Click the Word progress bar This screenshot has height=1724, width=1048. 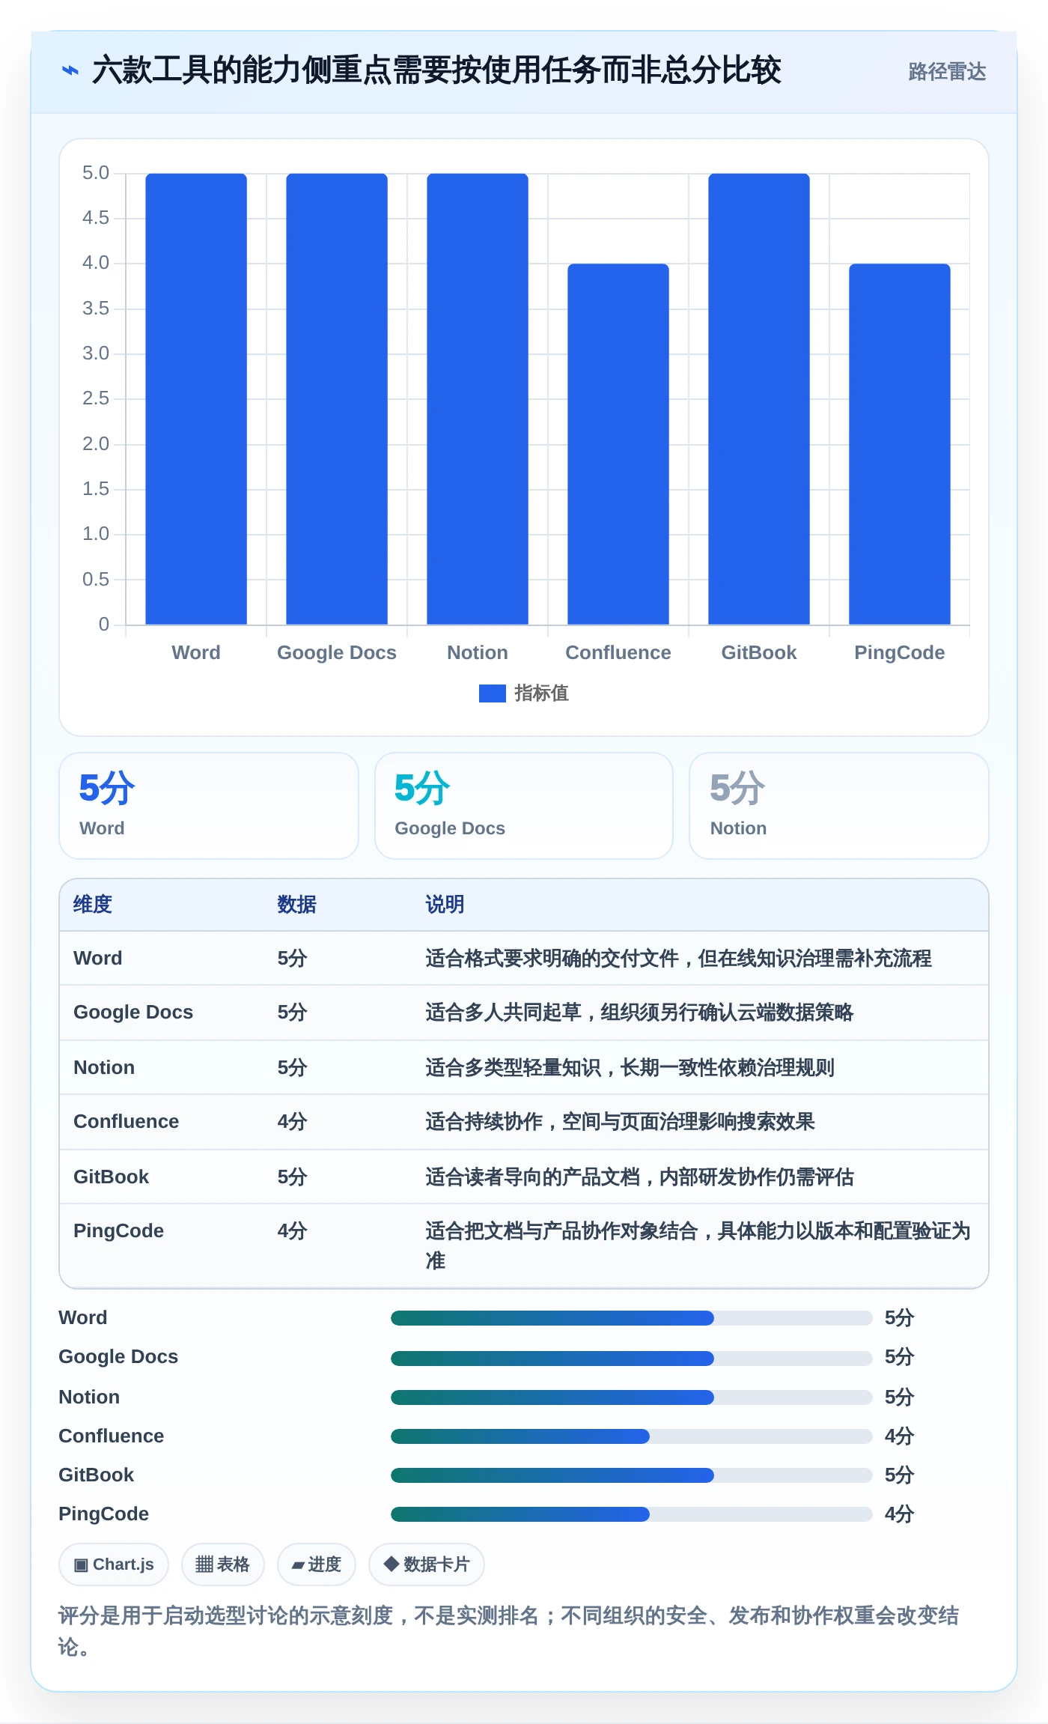[x=632, y=1318]
